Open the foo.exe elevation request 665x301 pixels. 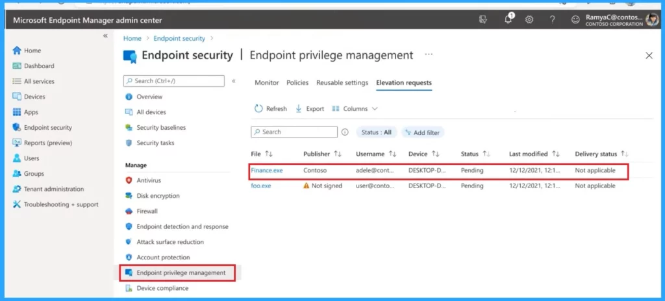[261, 186]
